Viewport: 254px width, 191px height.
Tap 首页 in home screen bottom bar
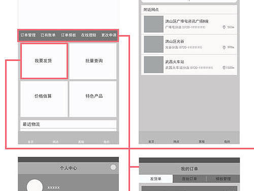30,142
